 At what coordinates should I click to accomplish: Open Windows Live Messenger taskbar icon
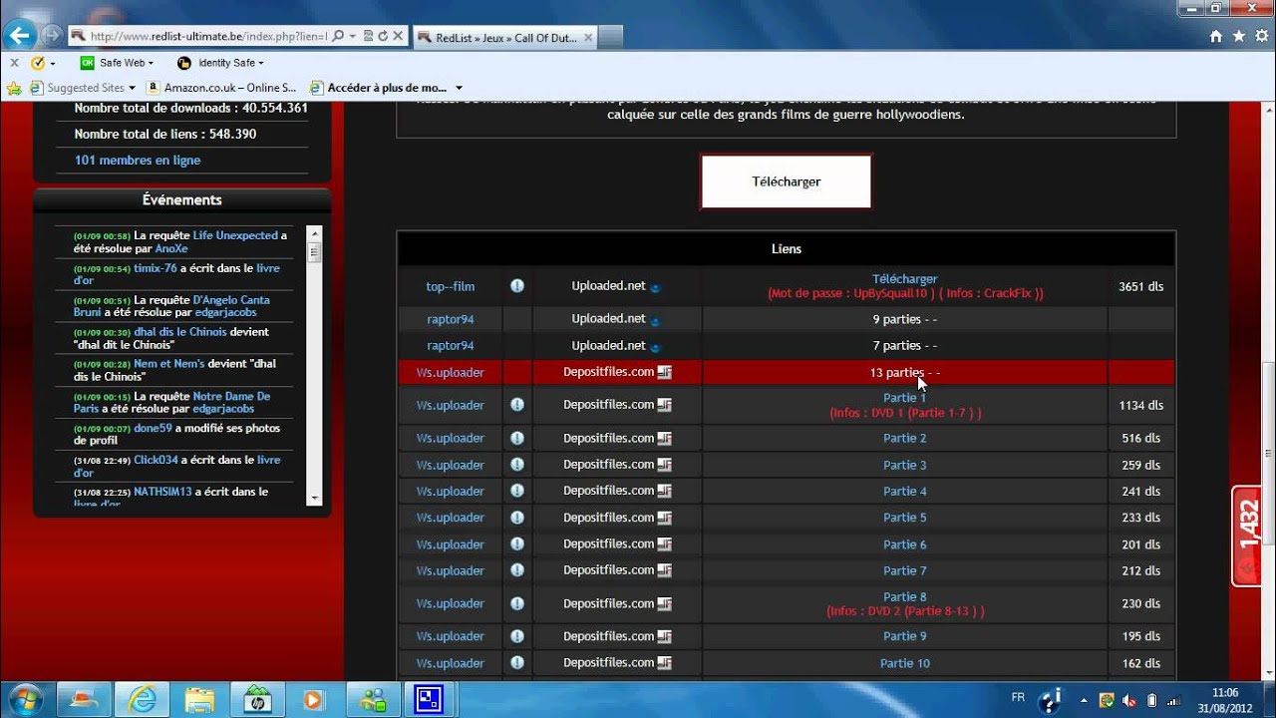tap(372, 699)
